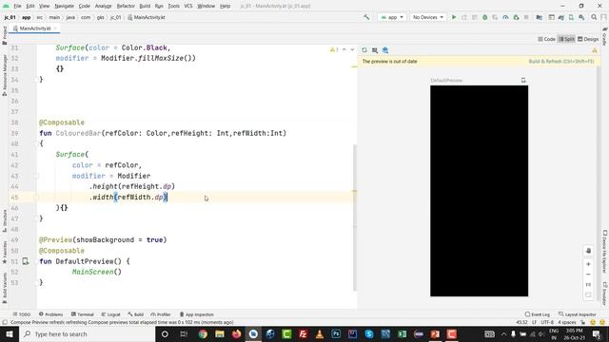Jump to previous highlighted warning arrow
This screenshot has width=609, height=342.
344,49
